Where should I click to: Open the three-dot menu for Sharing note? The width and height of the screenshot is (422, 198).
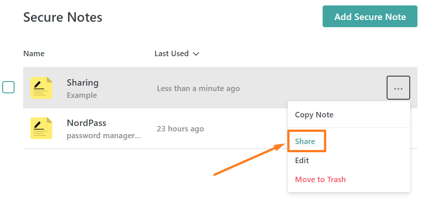pyautogui.click(x=398, y=88)
